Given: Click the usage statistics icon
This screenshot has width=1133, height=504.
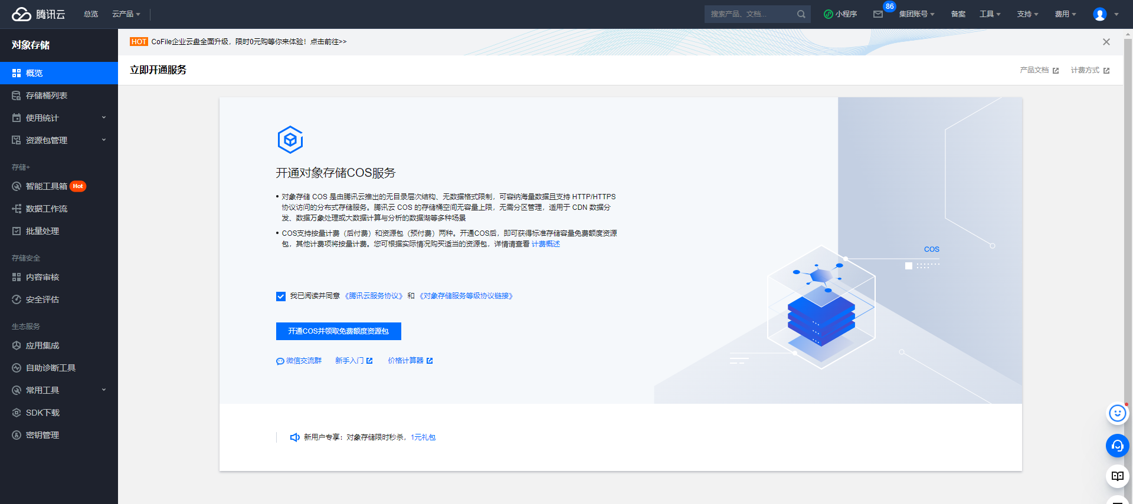Looking at the screenshot, I should pyautogui.click(x=17, y=118).
